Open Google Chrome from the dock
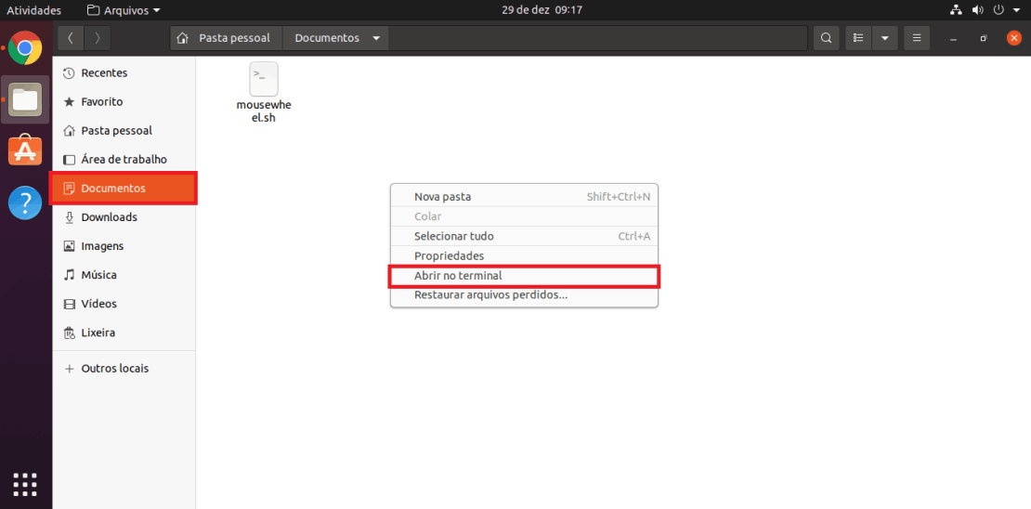 (25, 47)
